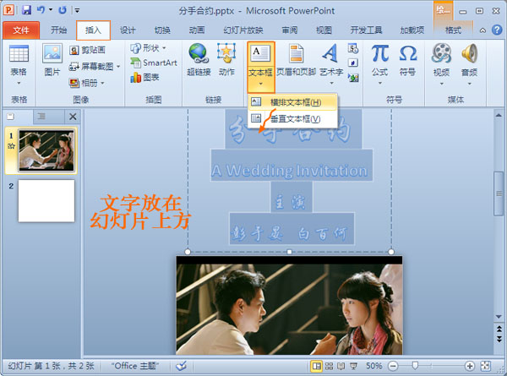Click the Save icon in quick access toolbar
Viewport: 507px width, 376px height.
[x=26, y=10]
